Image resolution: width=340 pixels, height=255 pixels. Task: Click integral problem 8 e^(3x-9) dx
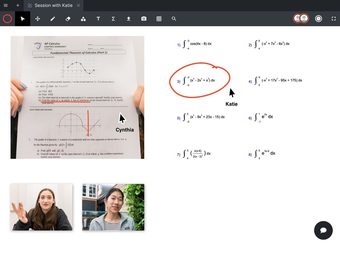point(262,154)
